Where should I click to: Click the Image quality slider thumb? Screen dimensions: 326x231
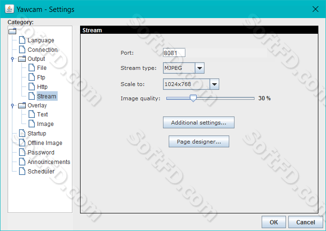click(x=193, y=98)
